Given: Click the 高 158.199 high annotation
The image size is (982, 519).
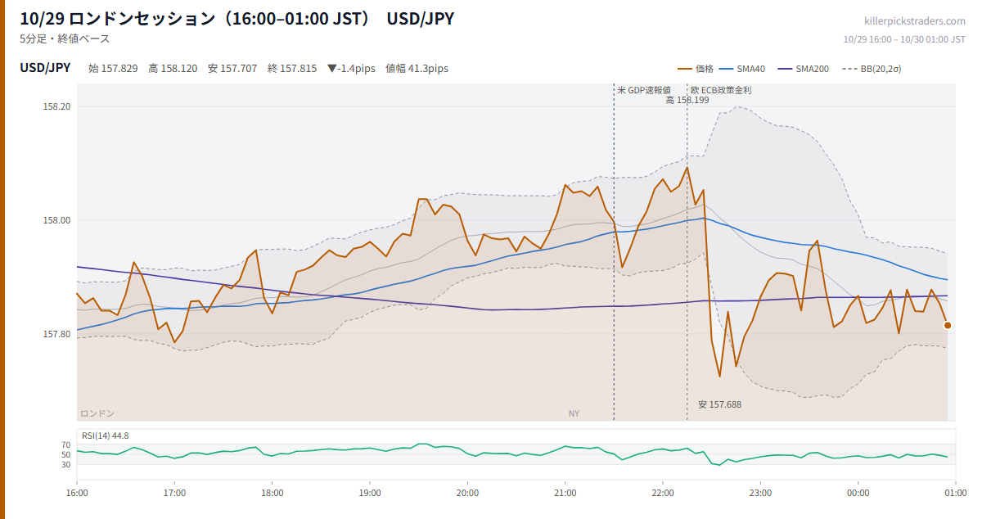Looking at the screenshot, I should pos(687,100).
